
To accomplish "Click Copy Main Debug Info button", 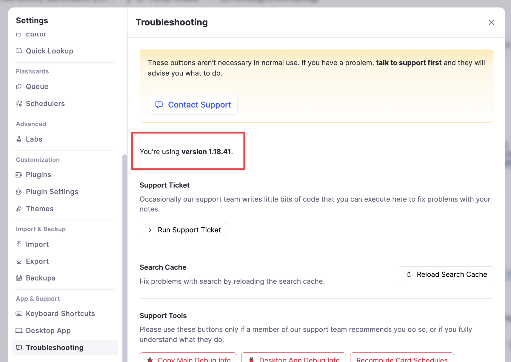I will coord(188,358).
